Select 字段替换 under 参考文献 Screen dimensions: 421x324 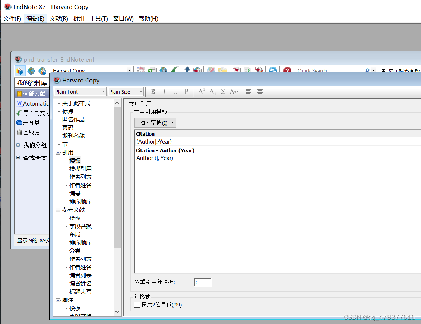tap(80, 226)
